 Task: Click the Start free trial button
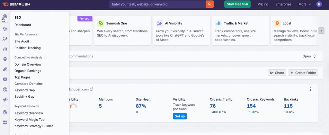coord(237,4)
